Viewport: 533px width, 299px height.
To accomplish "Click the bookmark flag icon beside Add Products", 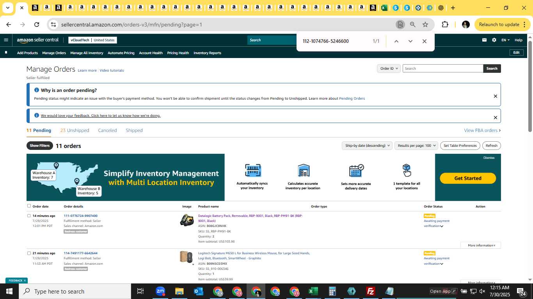I will coord(6,53).
